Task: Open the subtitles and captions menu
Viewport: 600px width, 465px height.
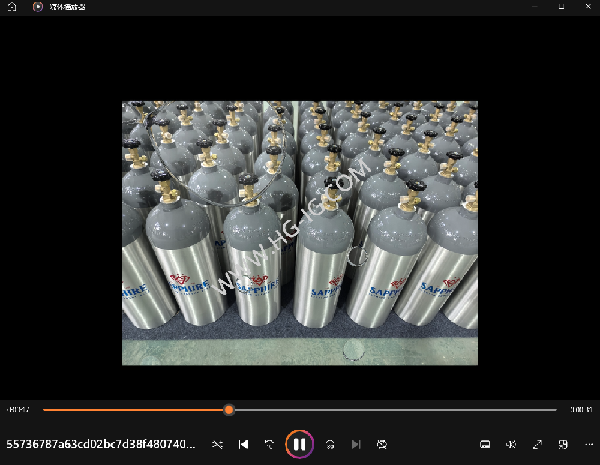Action: 485,445
